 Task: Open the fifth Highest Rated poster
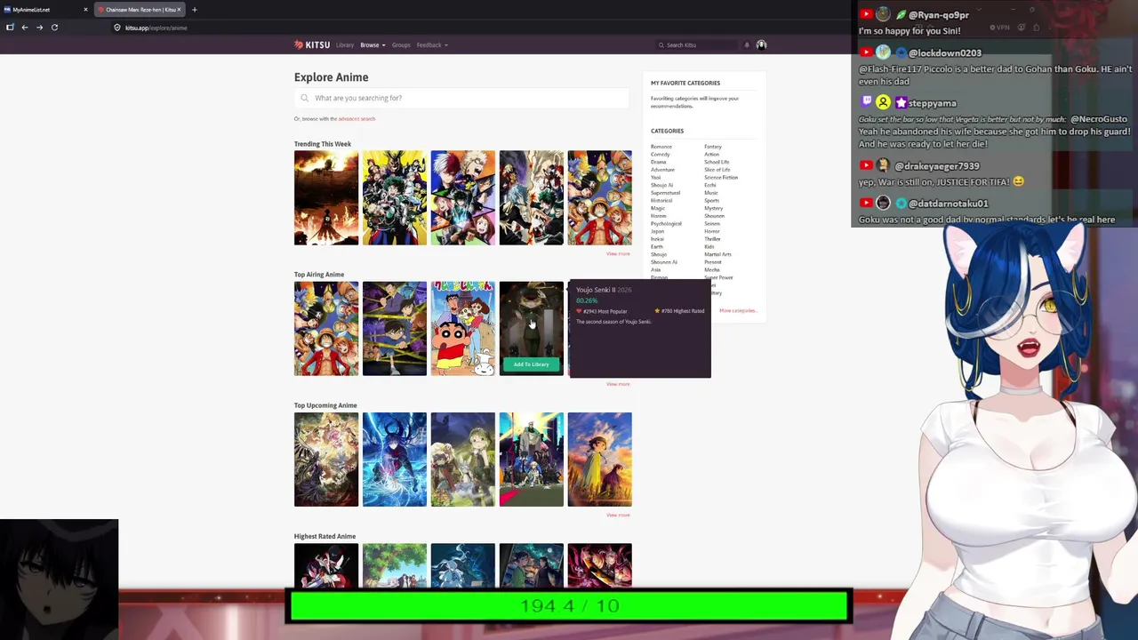pos(600,565)
